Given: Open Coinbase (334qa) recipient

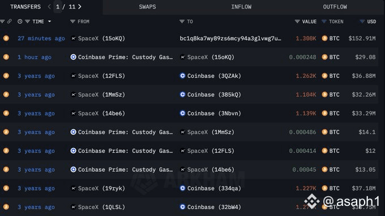Looking at the screenshot, I should (x=214, y=188).
